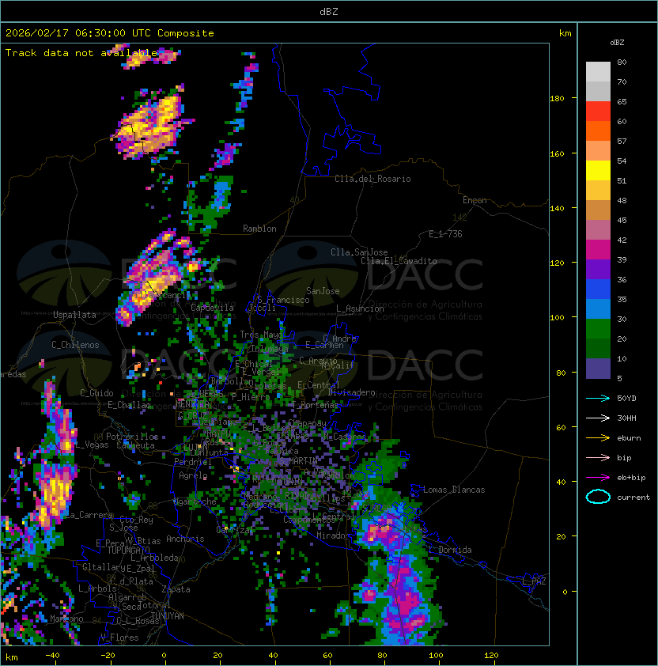Click the '180' tick on the vertical km axis

pyautogui.click(x=557, y=99)
